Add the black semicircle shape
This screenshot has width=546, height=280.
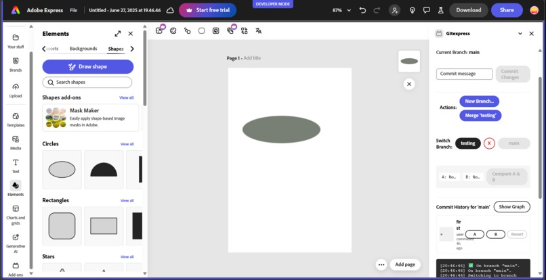pyautogui.click(x=104, y=170)
